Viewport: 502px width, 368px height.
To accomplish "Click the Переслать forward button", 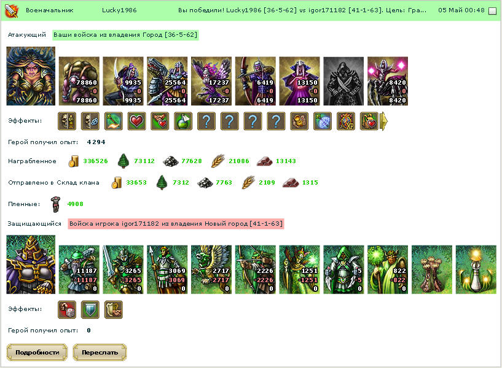I will click(100, 352).
